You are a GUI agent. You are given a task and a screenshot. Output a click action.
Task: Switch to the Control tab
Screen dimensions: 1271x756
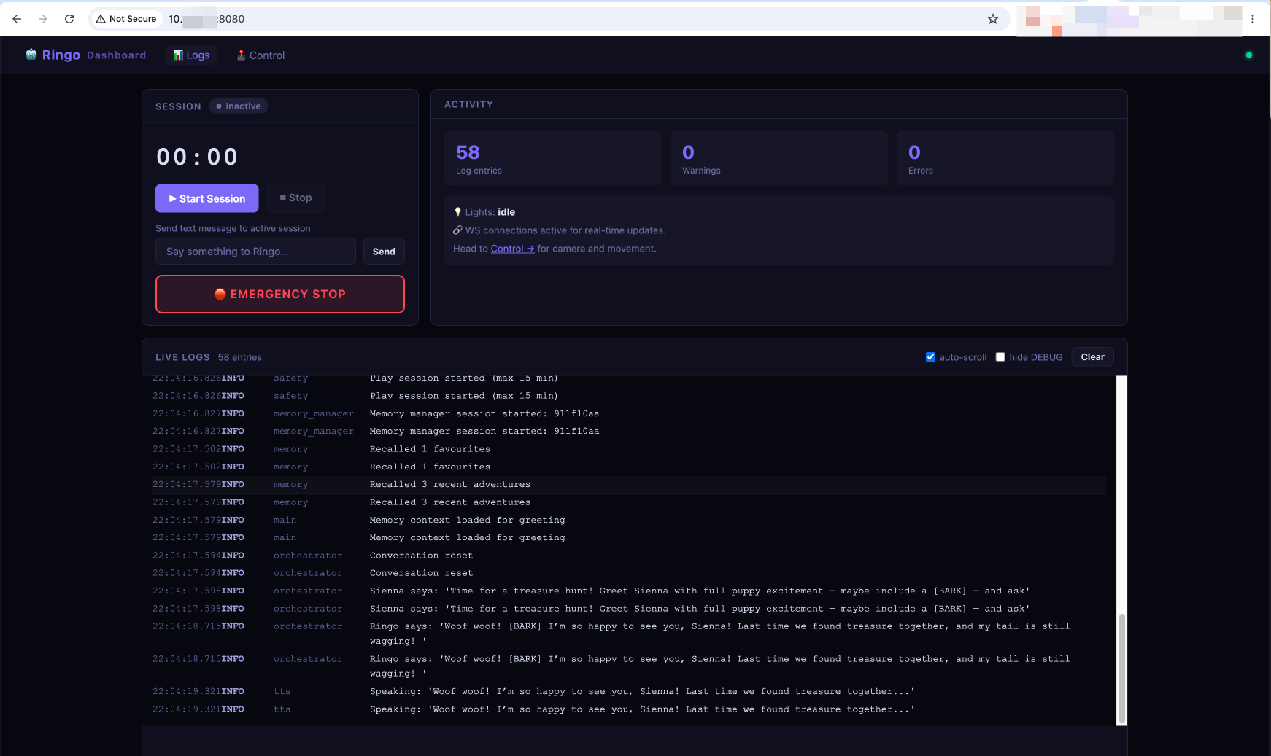pos(260,55)
